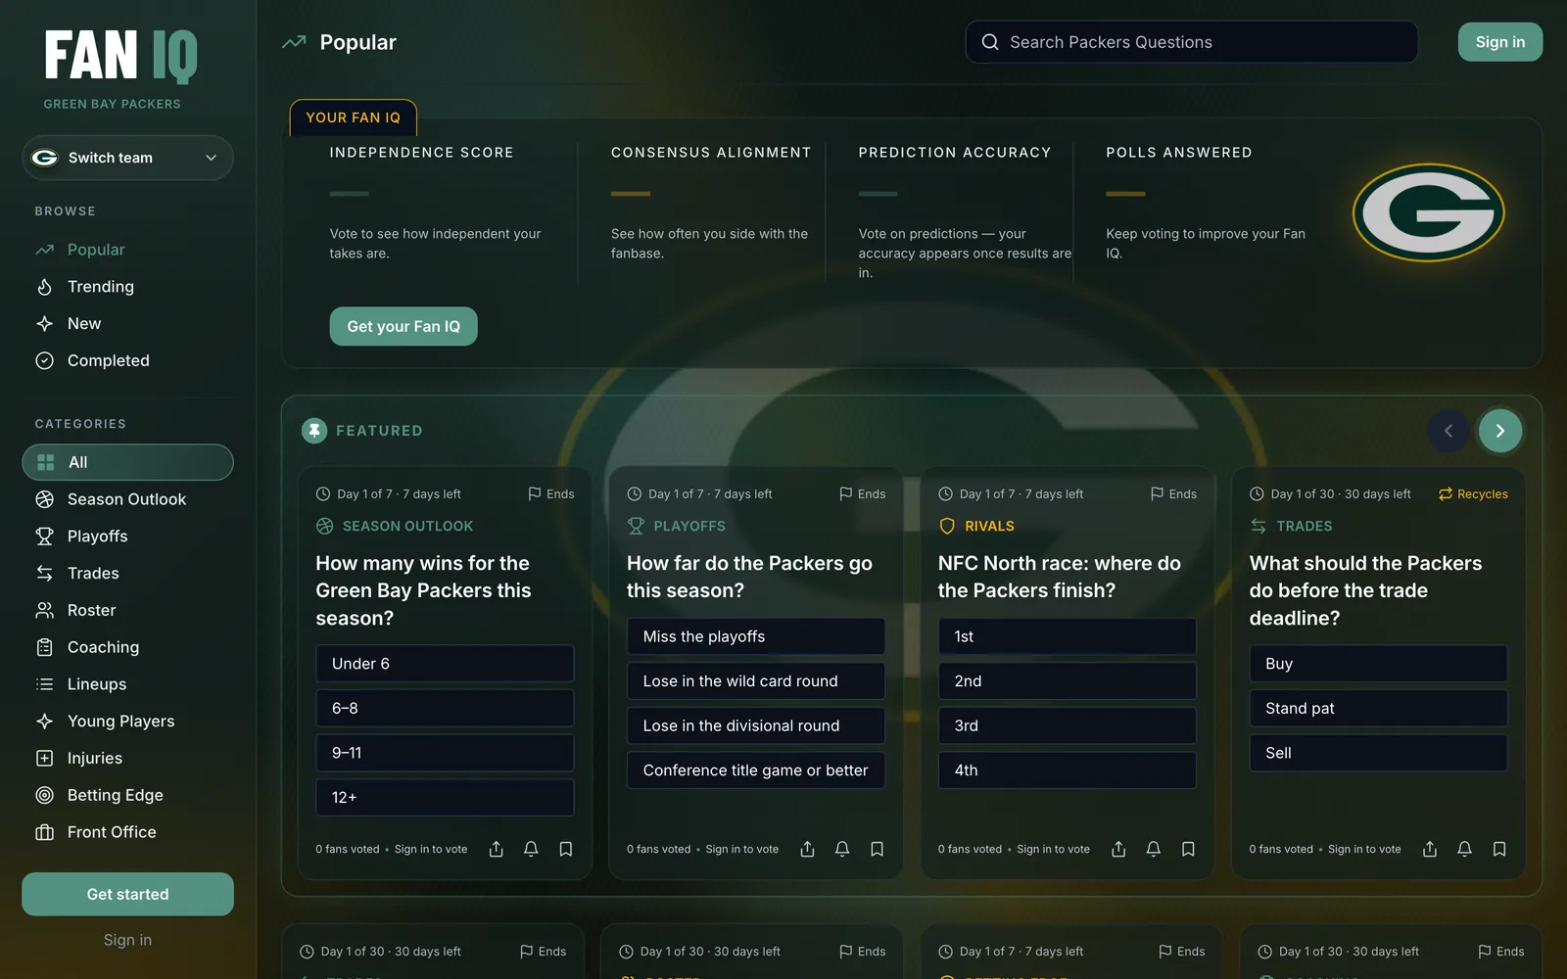Image resolution: width=1567 pixels, height=979 pixels.
Task: Select the All category
Action: coord(127,462)
